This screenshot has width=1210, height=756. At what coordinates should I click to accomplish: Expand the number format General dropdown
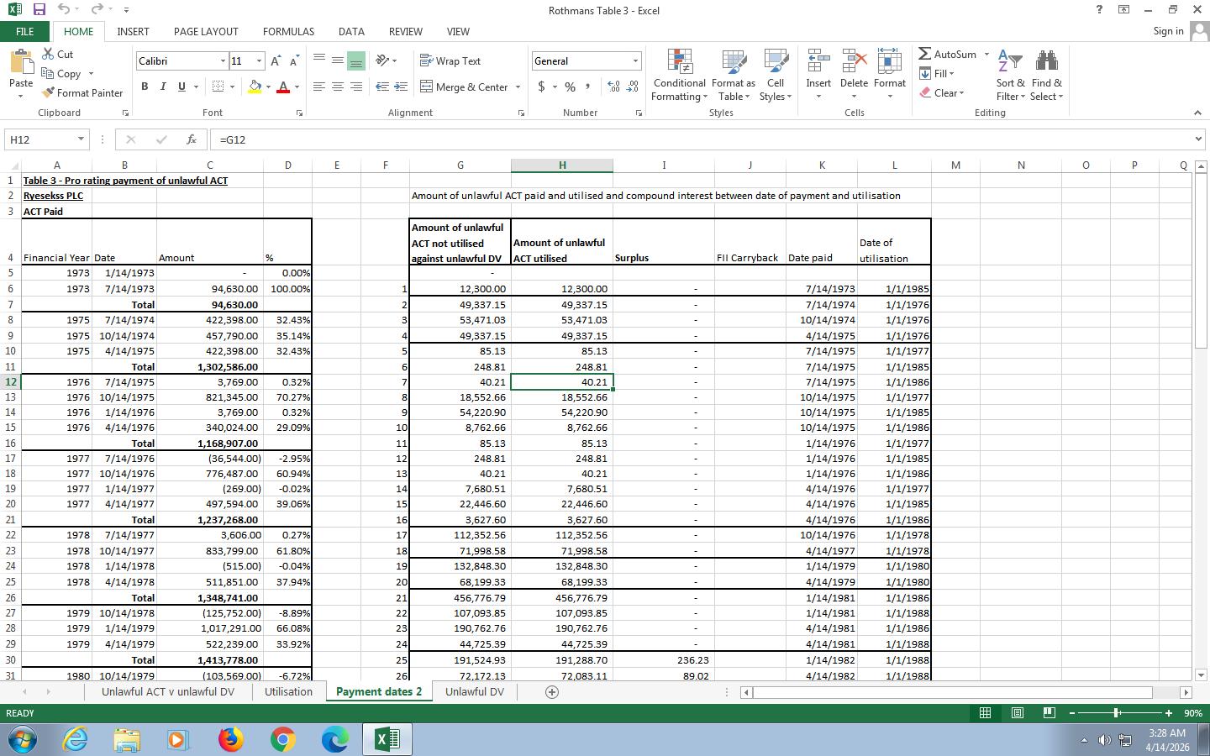pos(635,61)
